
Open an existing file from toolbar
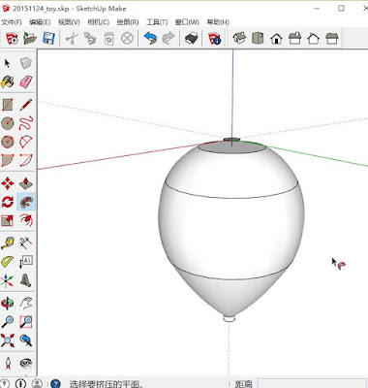tap(30, 39)
